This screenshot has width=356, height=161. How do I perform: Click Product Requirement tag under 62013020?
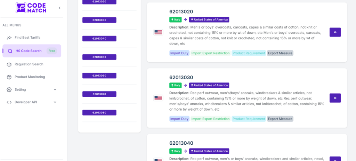coord(249,53)
